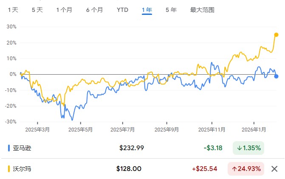This screenshot has width=285, height=179.
Task: Select the YTD range tab
Action: coord(122,10)
